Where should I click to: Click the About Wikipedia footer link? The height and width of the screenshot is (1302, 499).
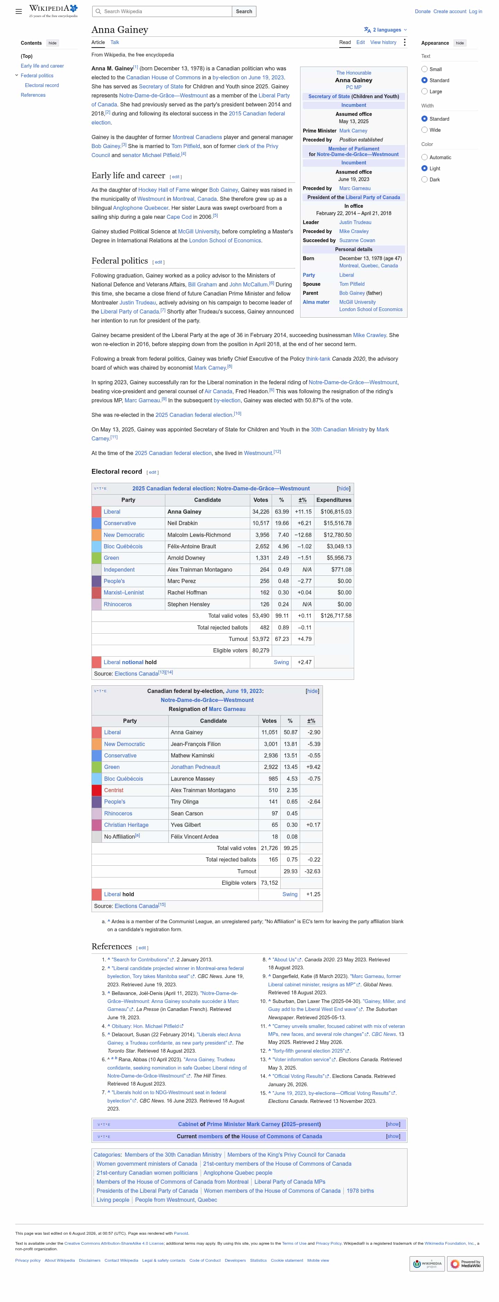pyautogui.click(x=60, y=1261)
